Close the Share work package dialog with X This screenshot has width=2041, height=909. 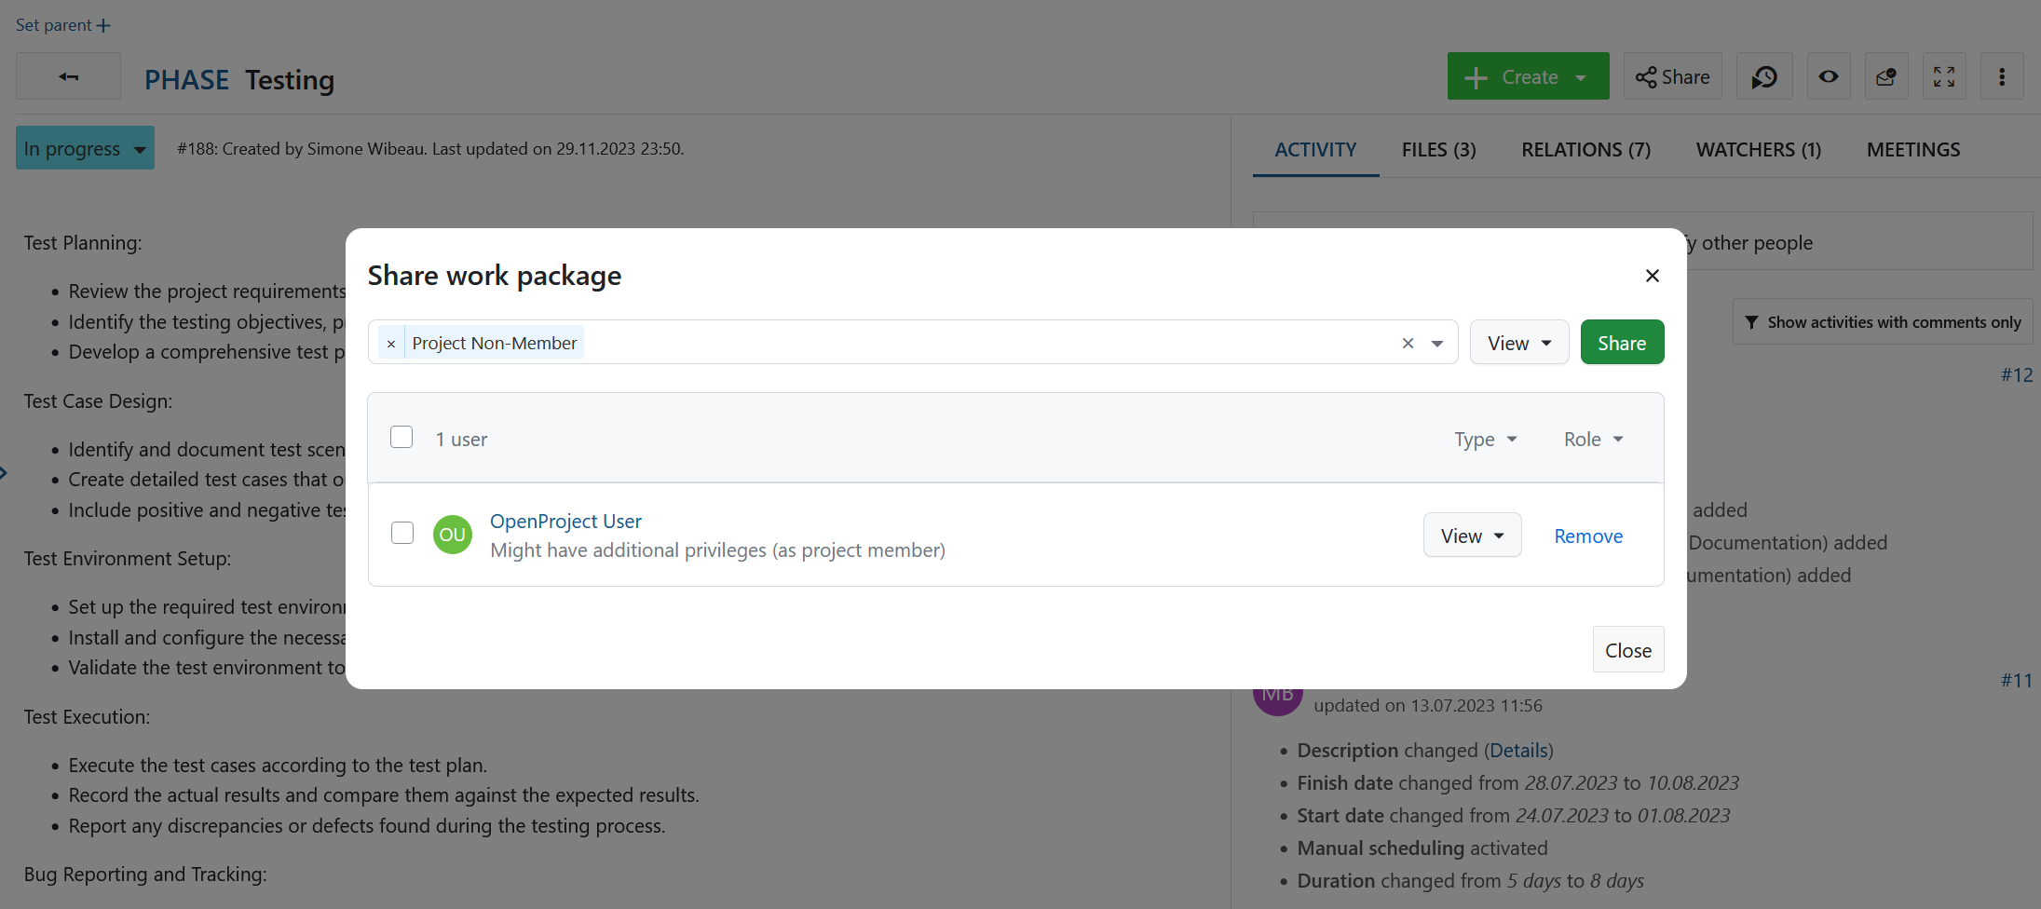[x=1652, y=276]
